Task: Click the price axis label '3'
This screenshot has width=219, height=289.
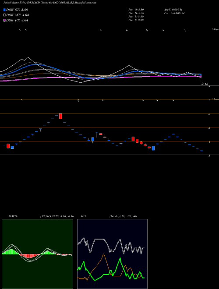Action: [x=209, y=156]
